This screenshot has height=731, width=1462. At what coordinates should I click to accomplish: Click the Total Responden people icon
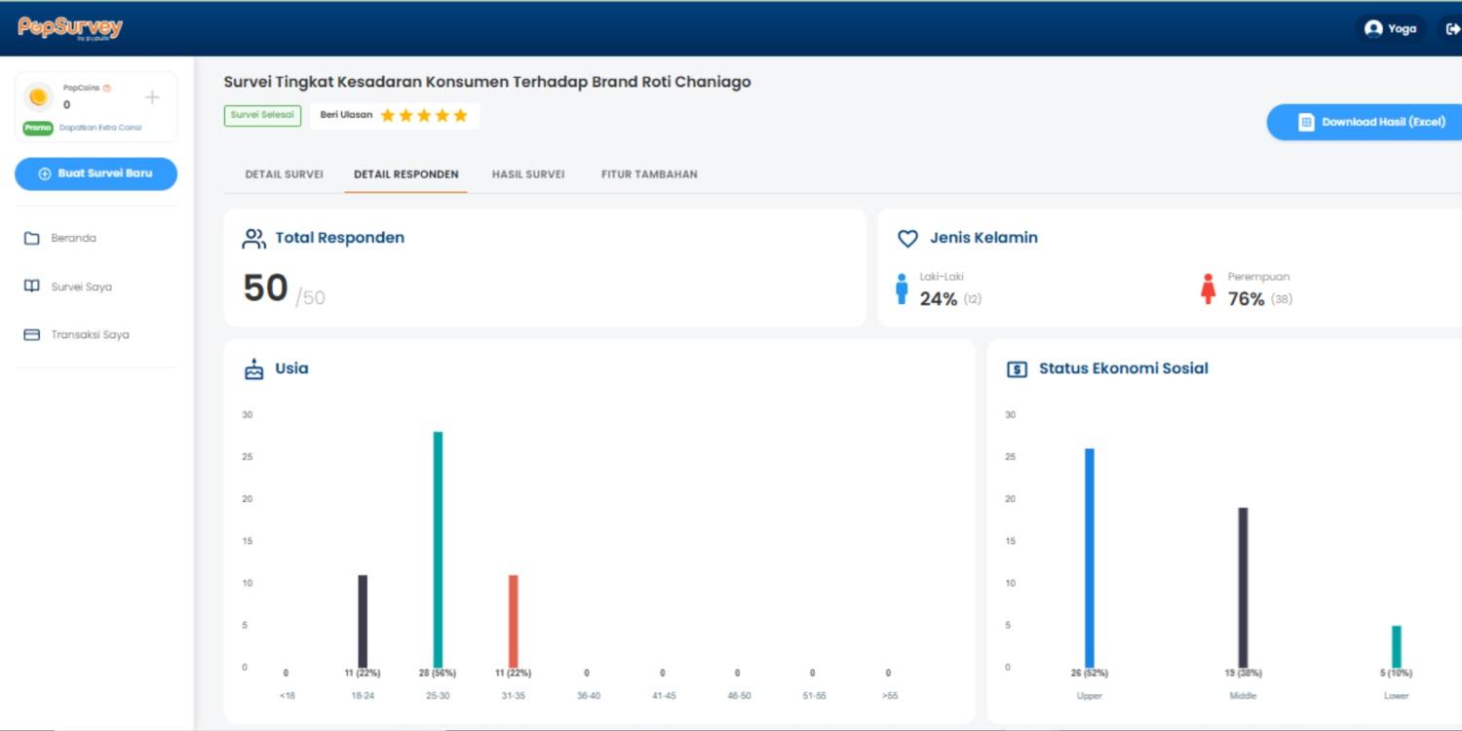[254, 238]
